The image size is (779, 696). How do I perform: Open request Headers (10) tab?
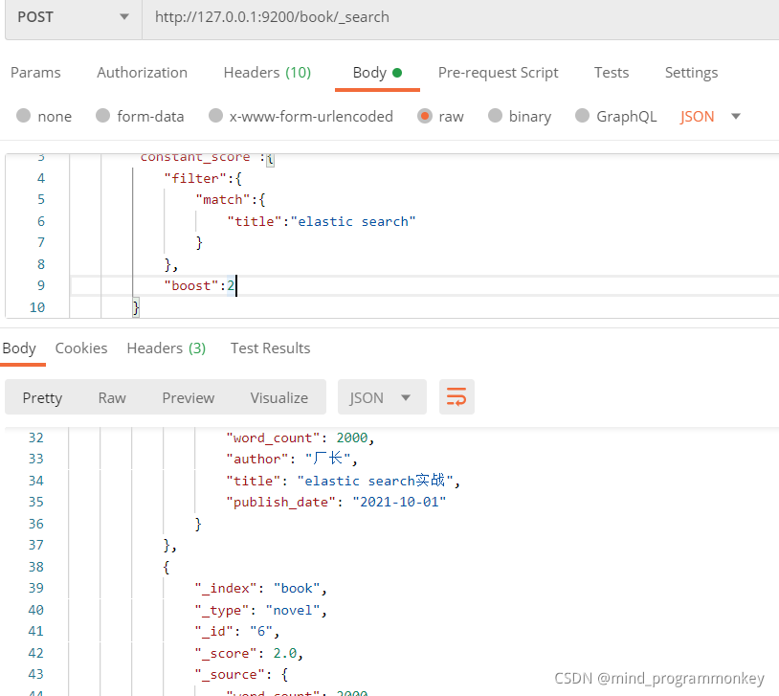267,73
